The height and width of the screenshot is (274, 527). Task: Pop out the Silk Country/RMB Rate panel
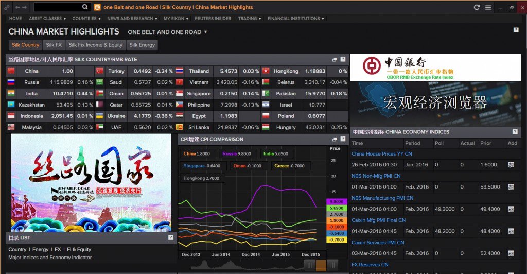[x=335, y=60]
